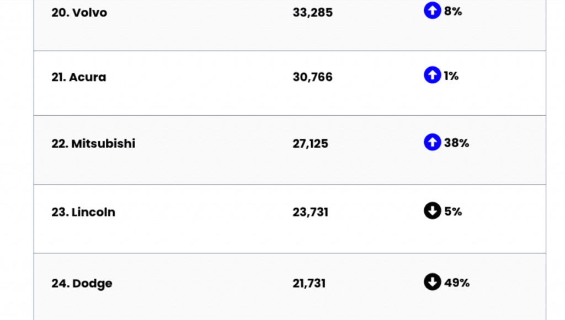
Task: Click the blue up arrow next to Volvo
Action: click(x=432, y=10)
